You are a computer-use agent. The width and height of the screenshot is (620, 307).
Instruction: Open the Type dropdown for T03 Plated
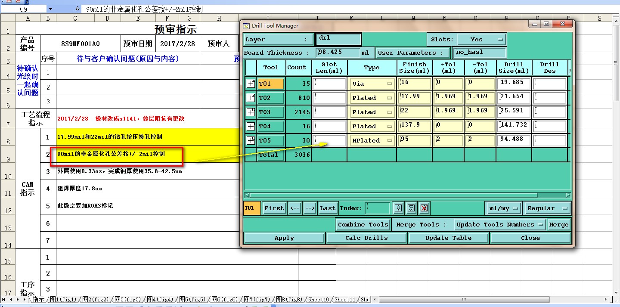[x=372, y=112]
